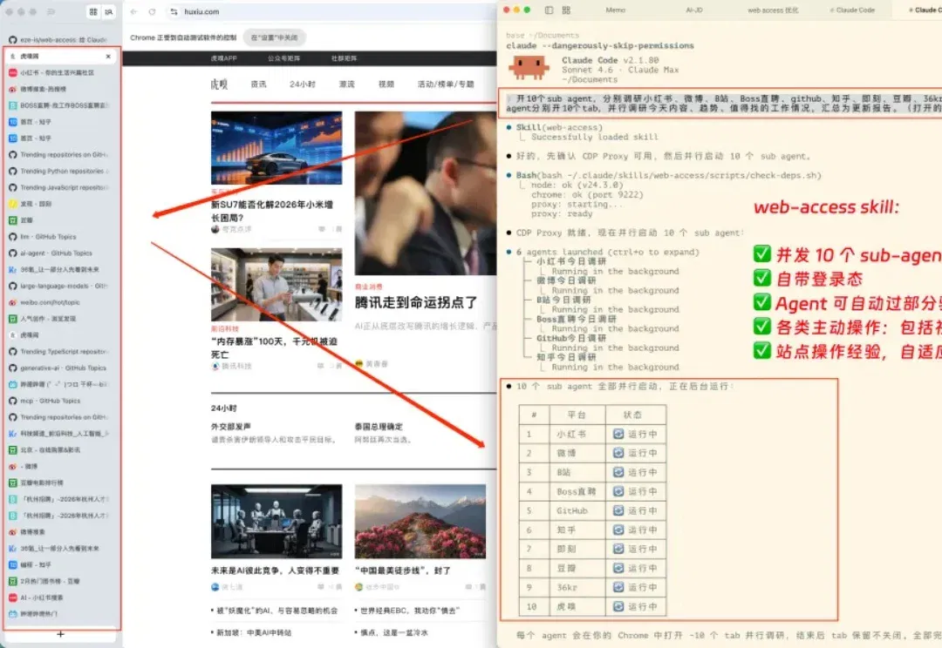Switch to the 微博搜索-热搜榜 tab

(x=58, y=89)
